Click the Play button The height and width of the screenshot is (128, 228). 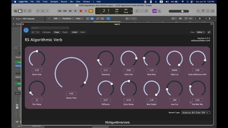pyautogui.click(x=76, y=11)
